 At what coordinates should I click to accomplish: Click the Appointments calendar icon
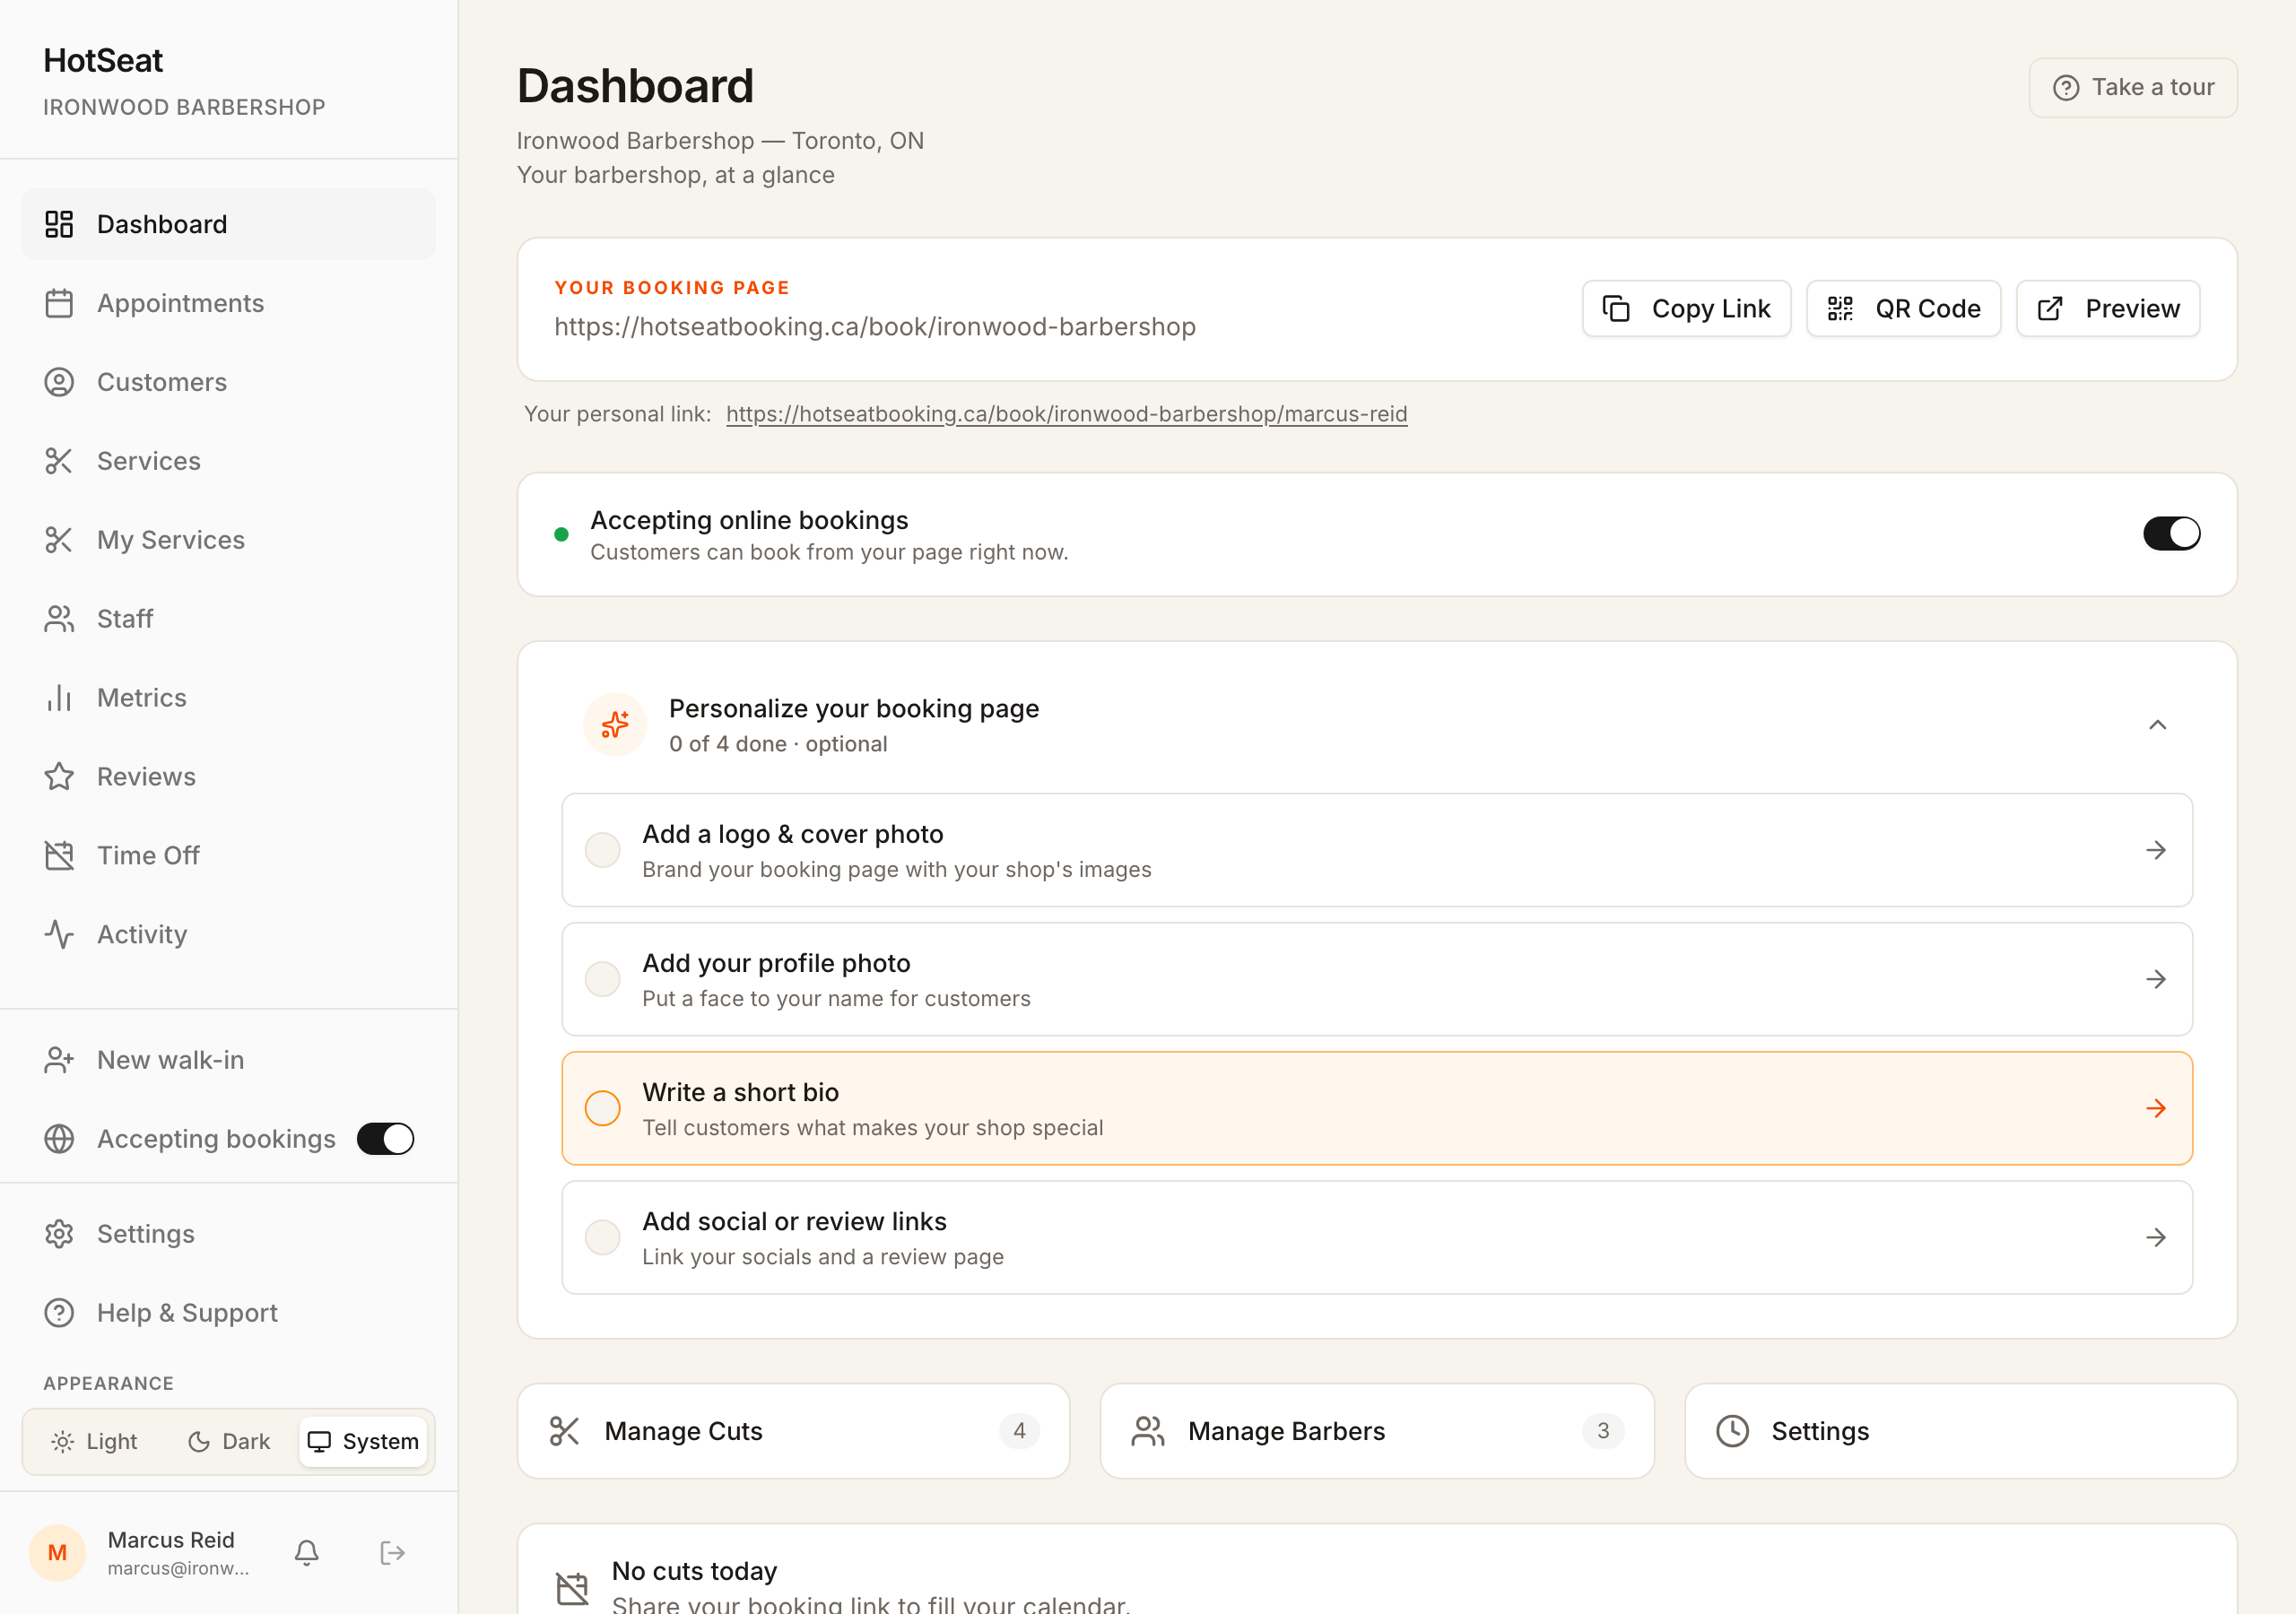click(59, 303)
